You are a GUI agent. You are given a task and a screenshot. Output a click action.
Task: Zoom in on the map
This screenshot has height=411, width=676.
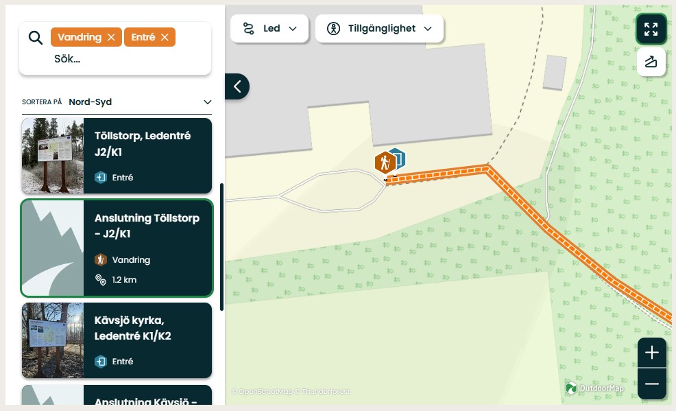(651, 353)
